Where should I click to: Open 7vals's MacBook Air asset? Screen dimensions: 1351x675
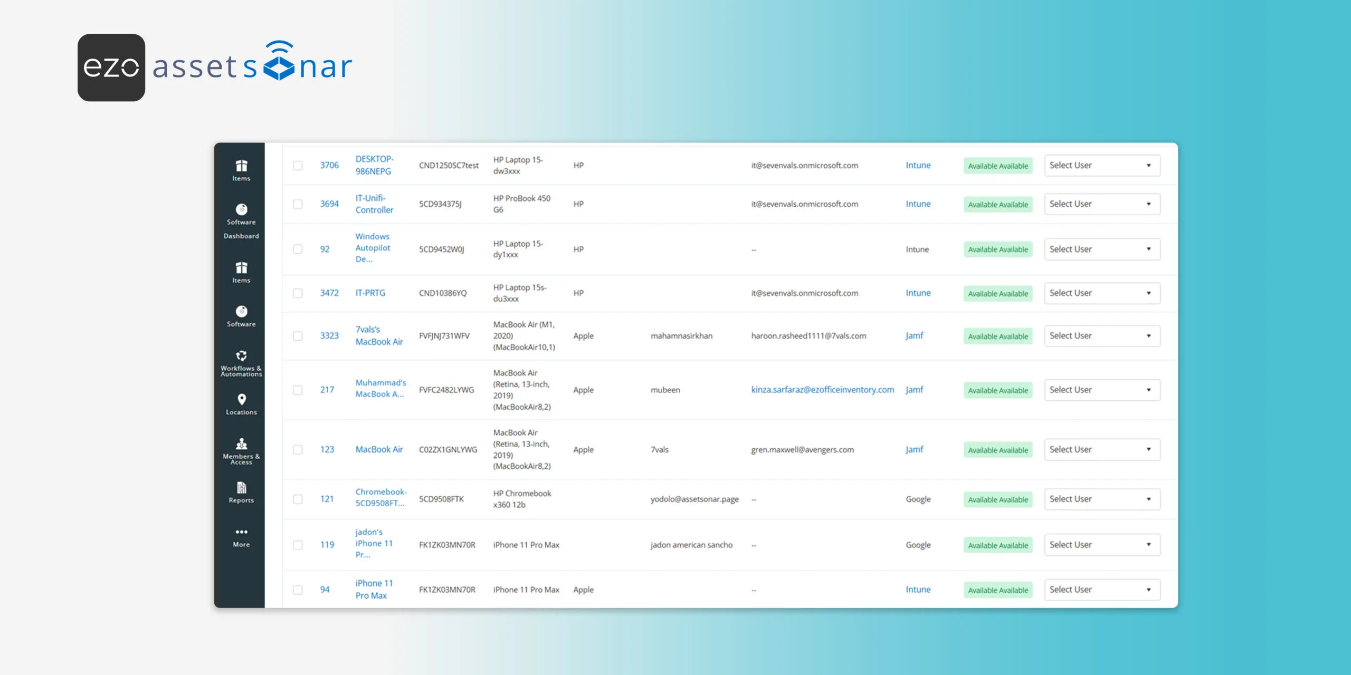click(379, 336)
